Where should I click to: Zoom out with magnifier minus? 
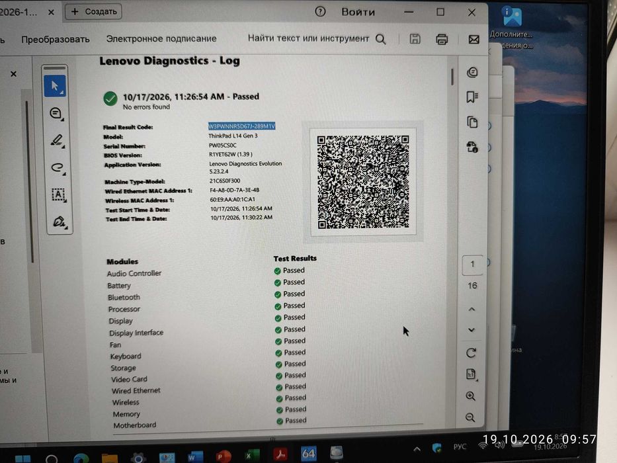[470, 417]
